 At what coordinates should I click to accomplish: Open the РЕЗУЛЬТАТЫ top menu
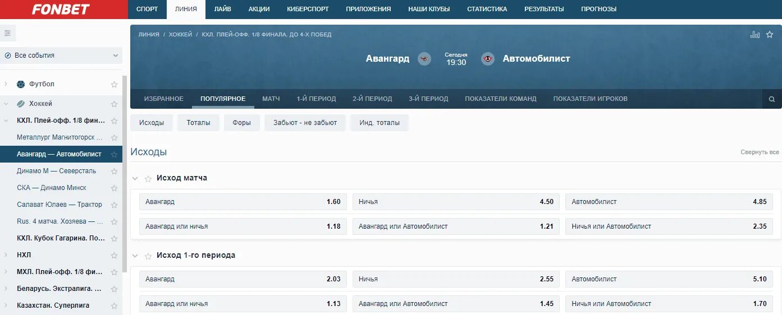(x=544, y=9)
